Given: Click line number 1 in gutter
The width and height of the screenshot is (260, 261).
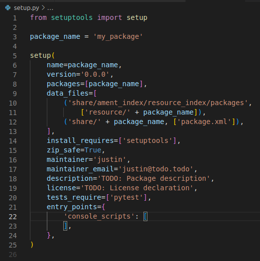Looking at the screenshot, I should click(x=15, y=18).
